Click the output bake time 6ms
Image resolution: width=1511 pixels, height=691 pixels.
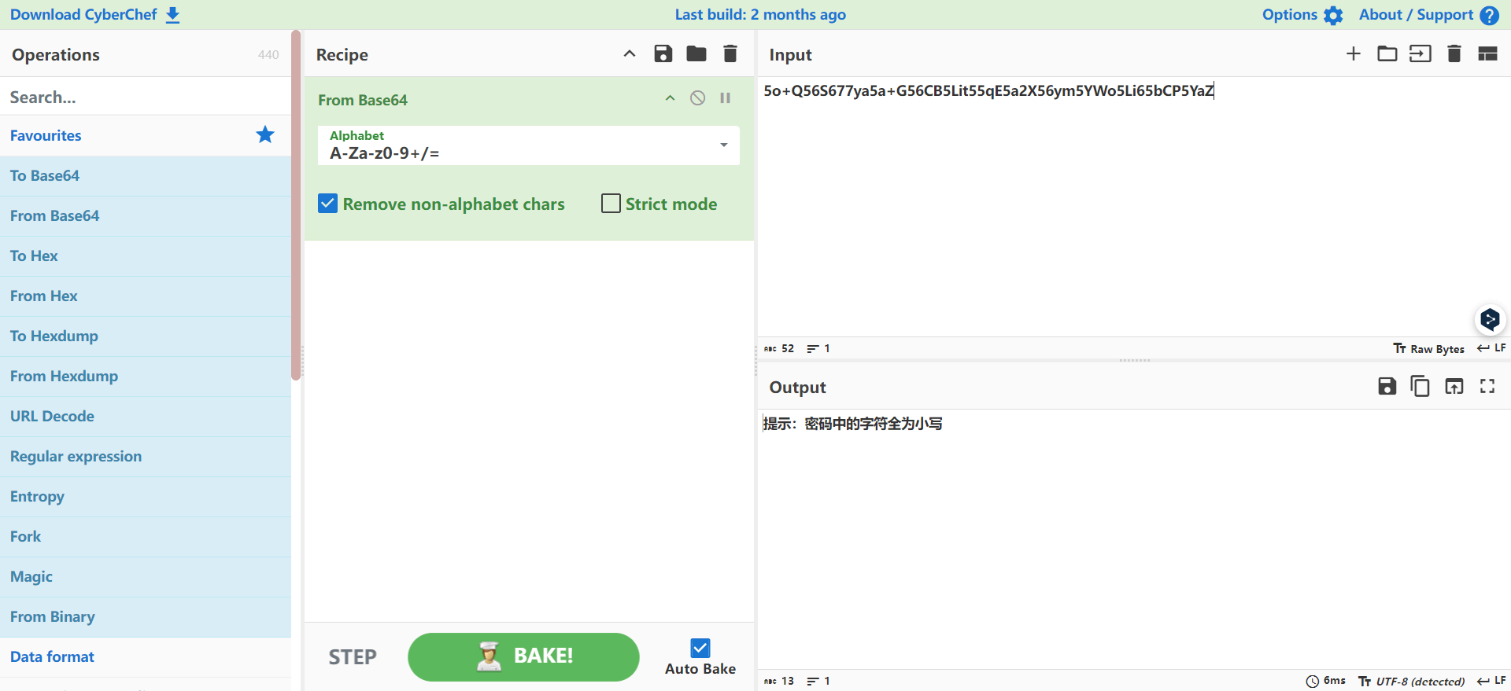[1326, 681]
